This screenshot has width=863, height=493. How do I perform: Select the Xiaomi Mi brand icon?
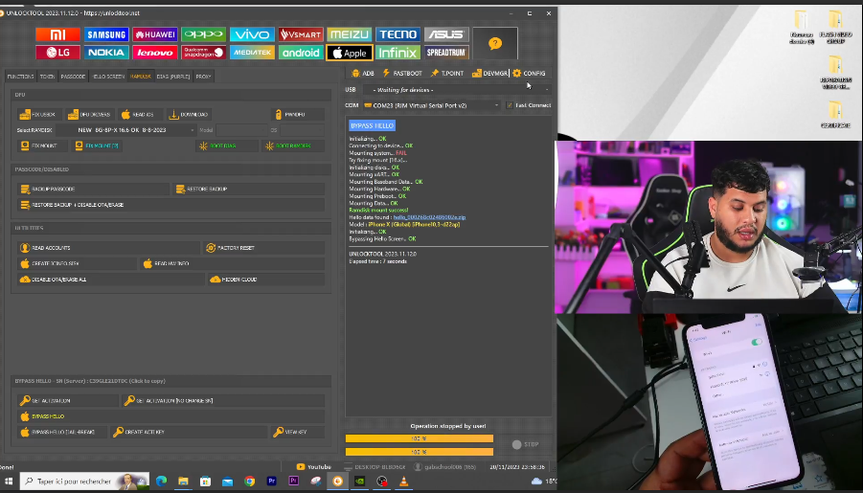tap(57, 34)
